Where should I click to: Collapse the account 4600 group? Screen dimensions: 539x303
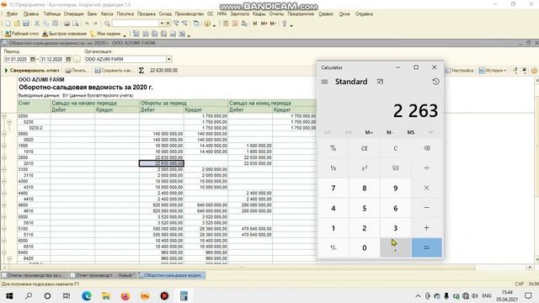coord(4,205)
